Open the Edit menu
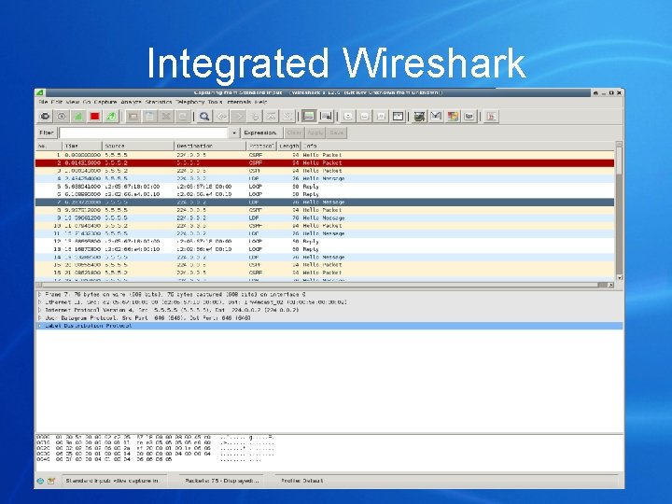This screenshot has width=672, height=504. point(57,102)
